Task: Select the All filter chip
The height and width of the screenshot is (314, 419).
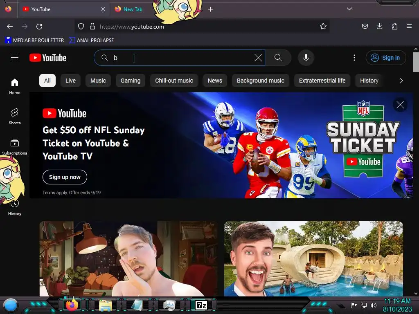Action: coord(47,81)
